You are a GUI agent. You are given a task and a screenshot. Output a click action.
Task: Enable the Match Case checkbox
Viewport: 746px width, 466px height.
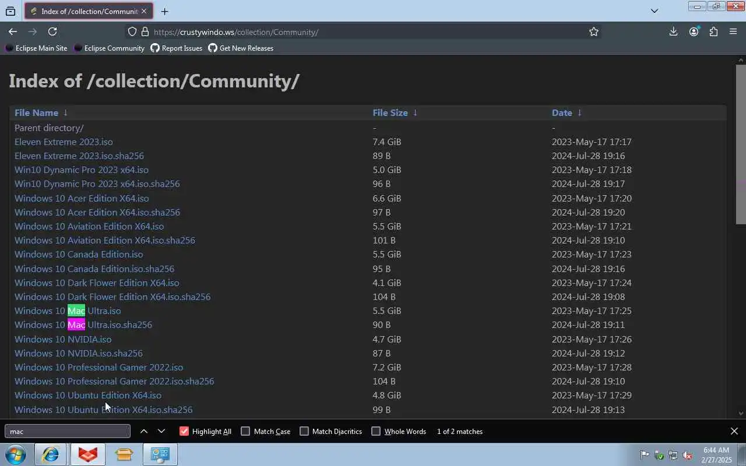[x=245, y=431]
